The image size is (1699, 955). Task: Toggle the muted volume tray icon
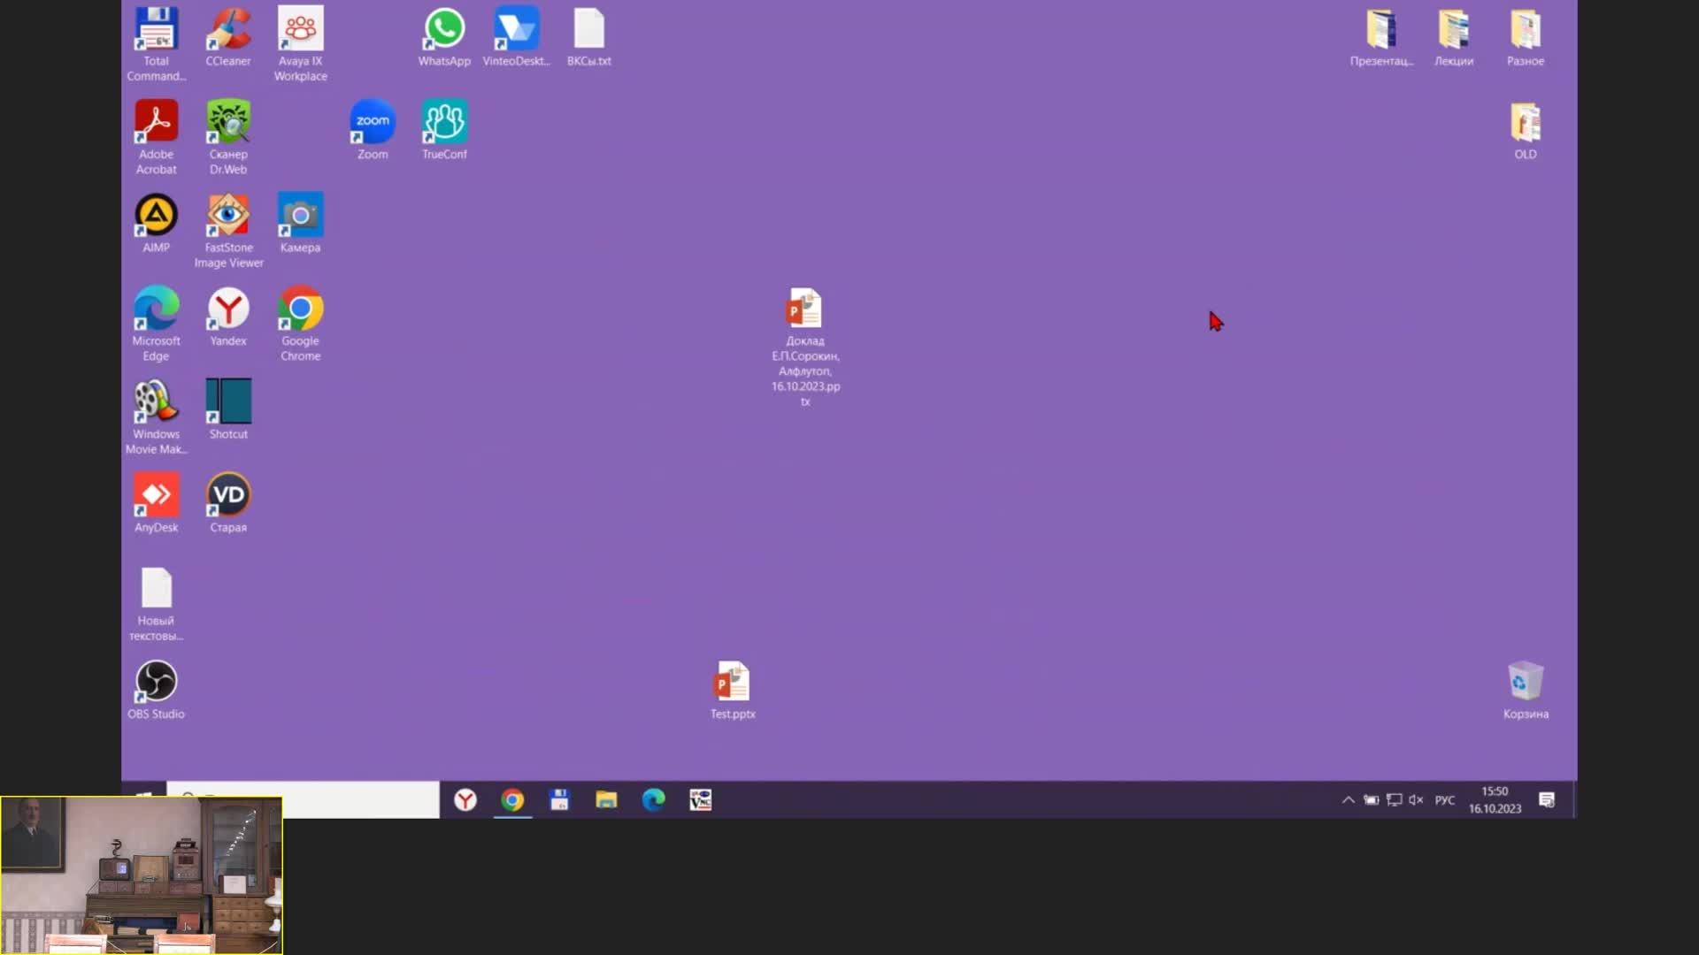(x=1416, y=800)
